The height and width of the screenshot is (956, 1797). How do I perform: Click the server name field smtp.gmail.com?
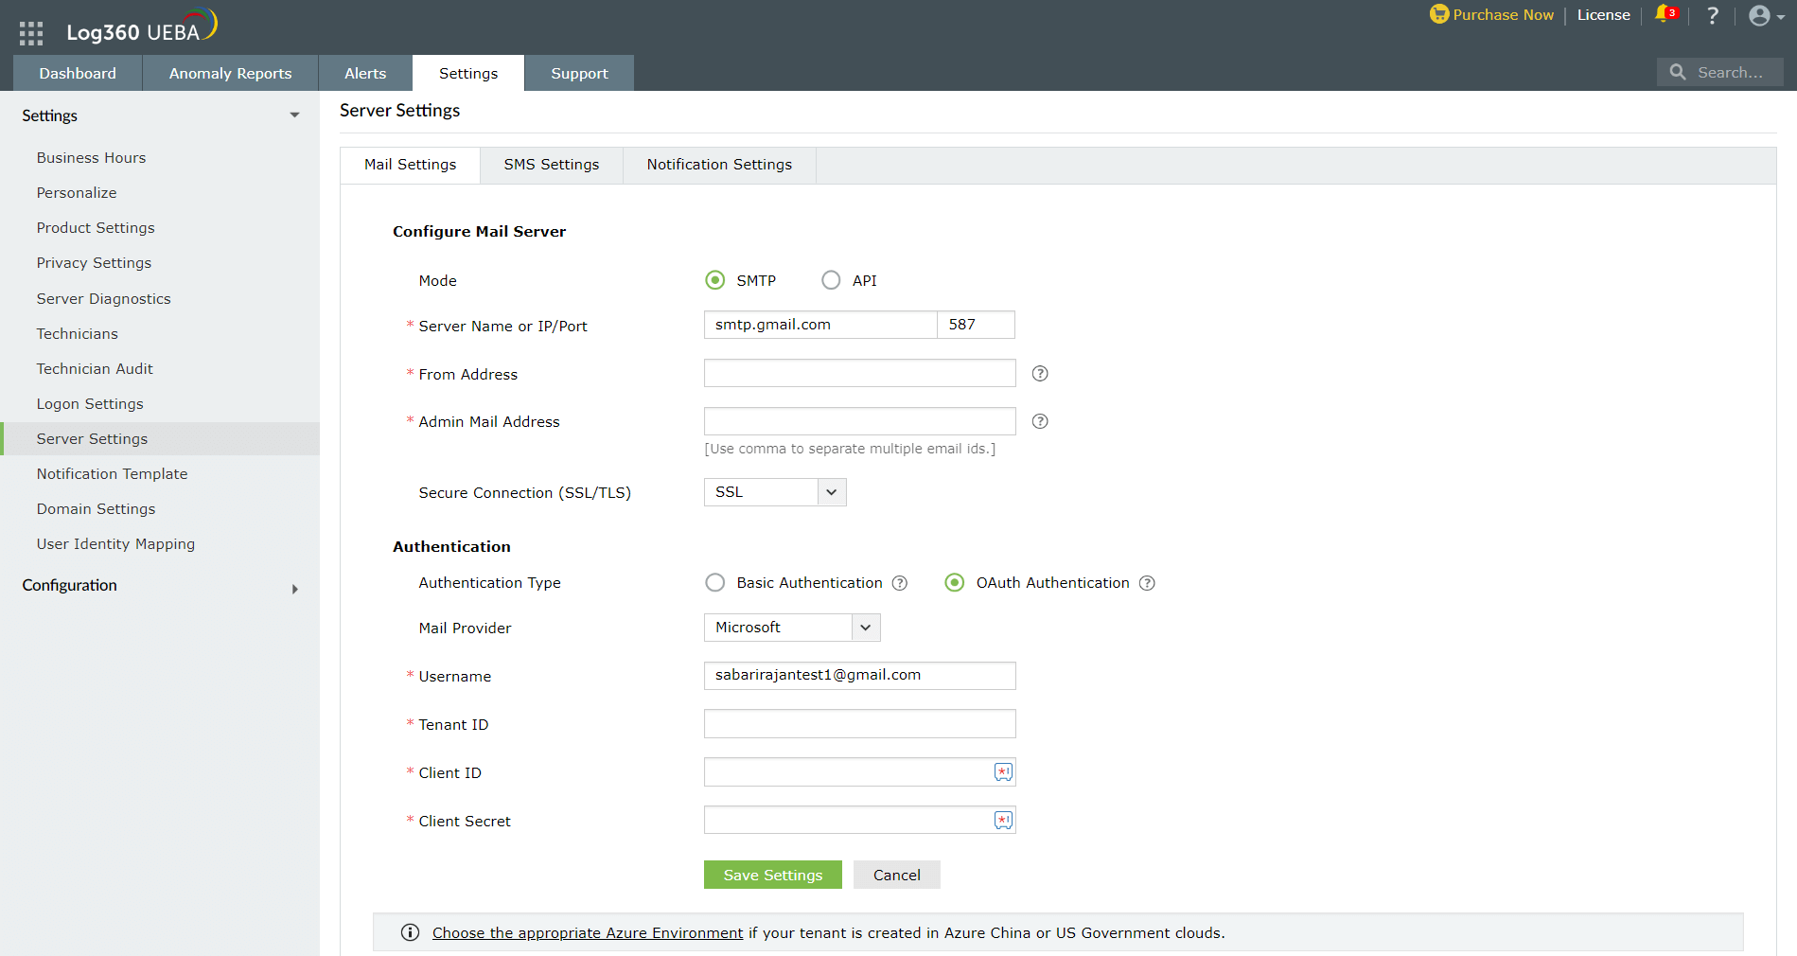coord(820,325)
